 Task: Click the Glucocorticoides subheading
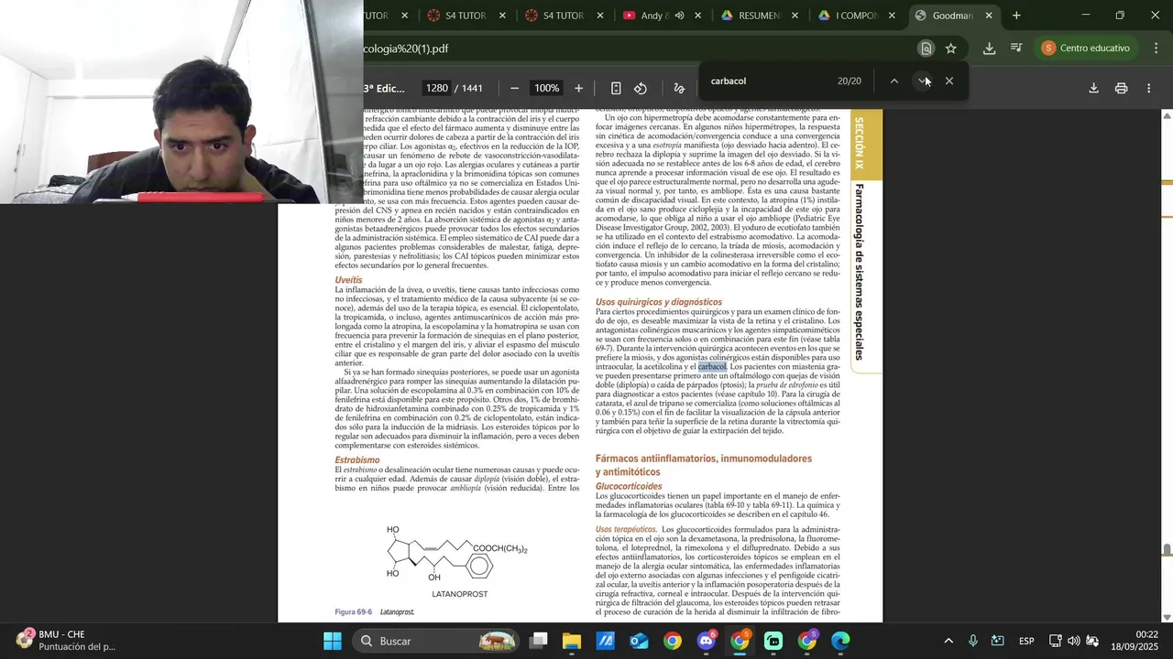click(x=629, y=486)
